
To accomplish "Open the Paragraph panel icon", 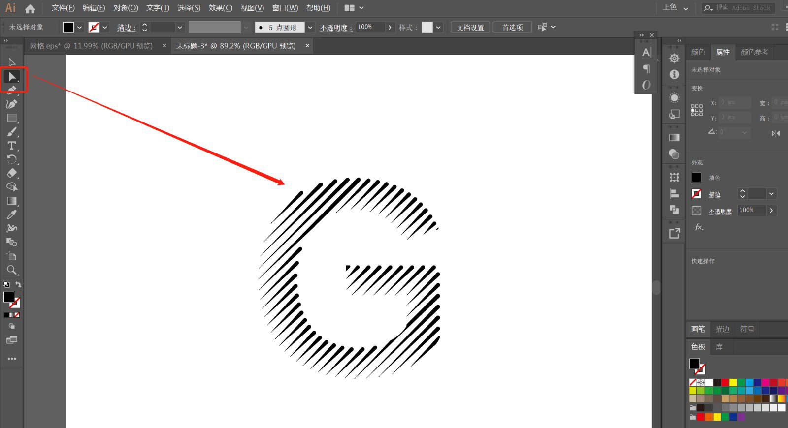I will click(647, 68).
